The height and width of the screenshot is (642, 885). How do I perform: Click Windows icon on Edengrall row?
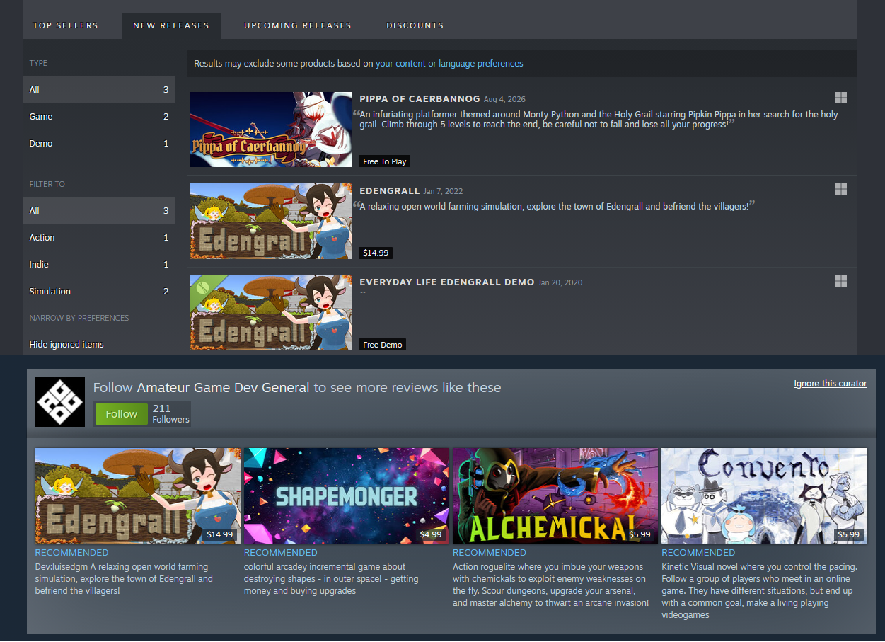(841, 189)
